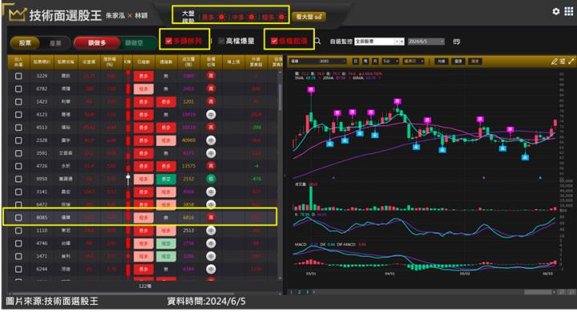Select stock code 1110 cell
This screenshot has height=312, width=577.
pos(42,231)
